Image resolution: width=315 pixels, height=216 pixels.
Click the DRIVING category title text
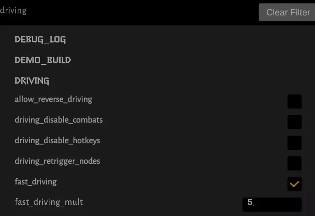click(x=32, y=81)
